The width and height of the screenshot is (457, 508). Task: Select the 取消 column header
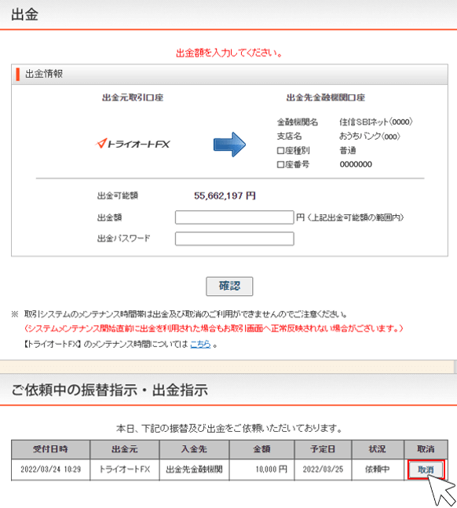(x=426, y=449)
